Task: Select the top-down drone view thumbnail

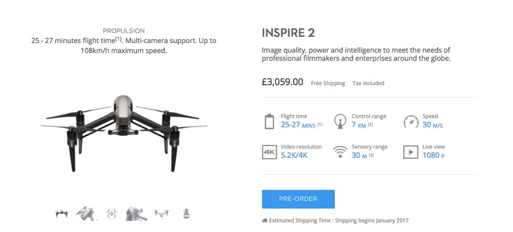Action: tap(111, 214)
